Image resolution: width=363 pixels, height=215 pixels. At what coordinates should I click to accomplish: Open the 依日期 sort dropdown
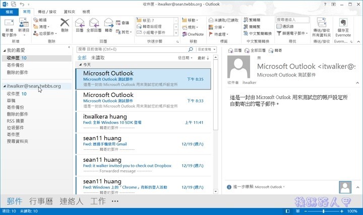tap(185, 58)
